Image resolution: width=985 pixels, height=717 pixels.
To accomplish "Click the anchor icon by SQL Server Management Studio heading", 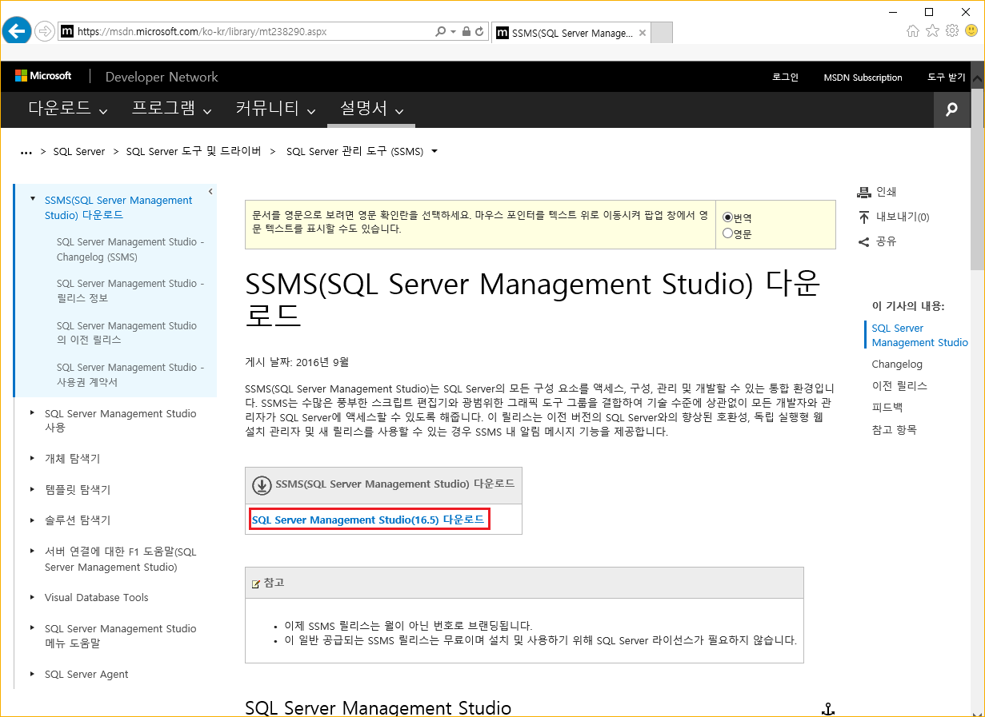I will (829, 709).
